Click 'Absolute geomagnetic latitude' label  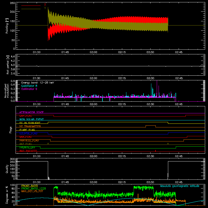(180, 186)
